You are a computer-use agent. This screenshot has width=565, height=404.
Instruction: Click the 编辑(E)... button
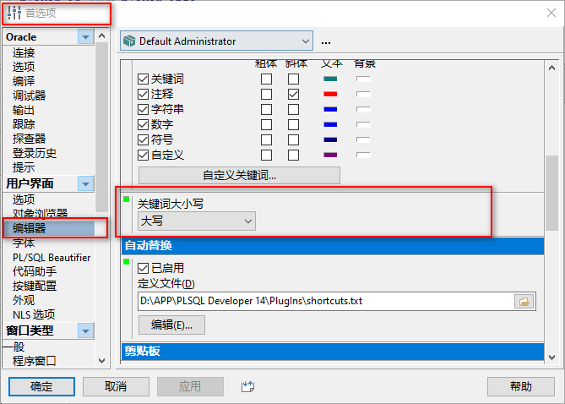pyautogui.click(x=172, y=325)
